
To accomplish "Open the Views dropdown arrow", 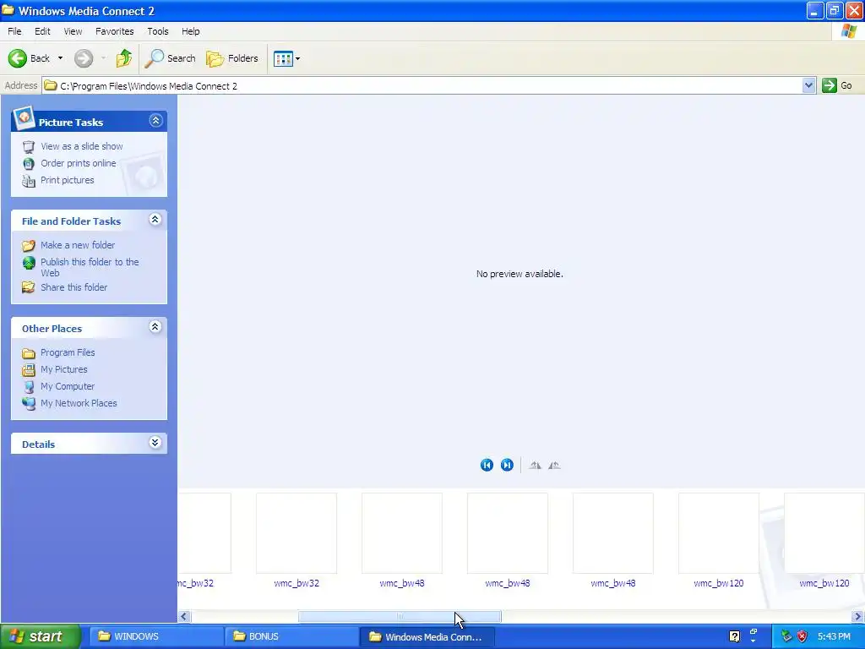I will click(x=298, y=58).
